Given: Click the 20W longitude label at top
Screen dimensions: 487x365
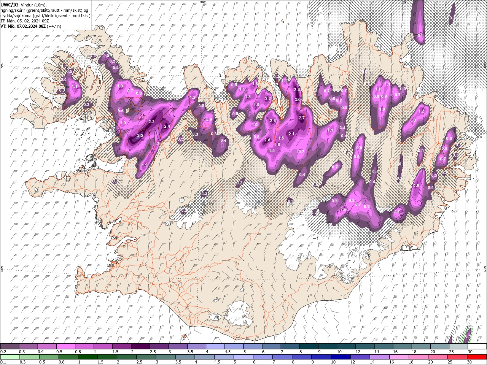Looking at the screenshot, I should [202, 2].
